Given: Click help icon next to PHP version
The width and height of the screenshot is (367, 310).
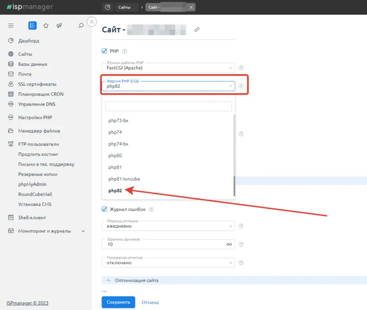Looking at the screenshot, I should point(241,86).
